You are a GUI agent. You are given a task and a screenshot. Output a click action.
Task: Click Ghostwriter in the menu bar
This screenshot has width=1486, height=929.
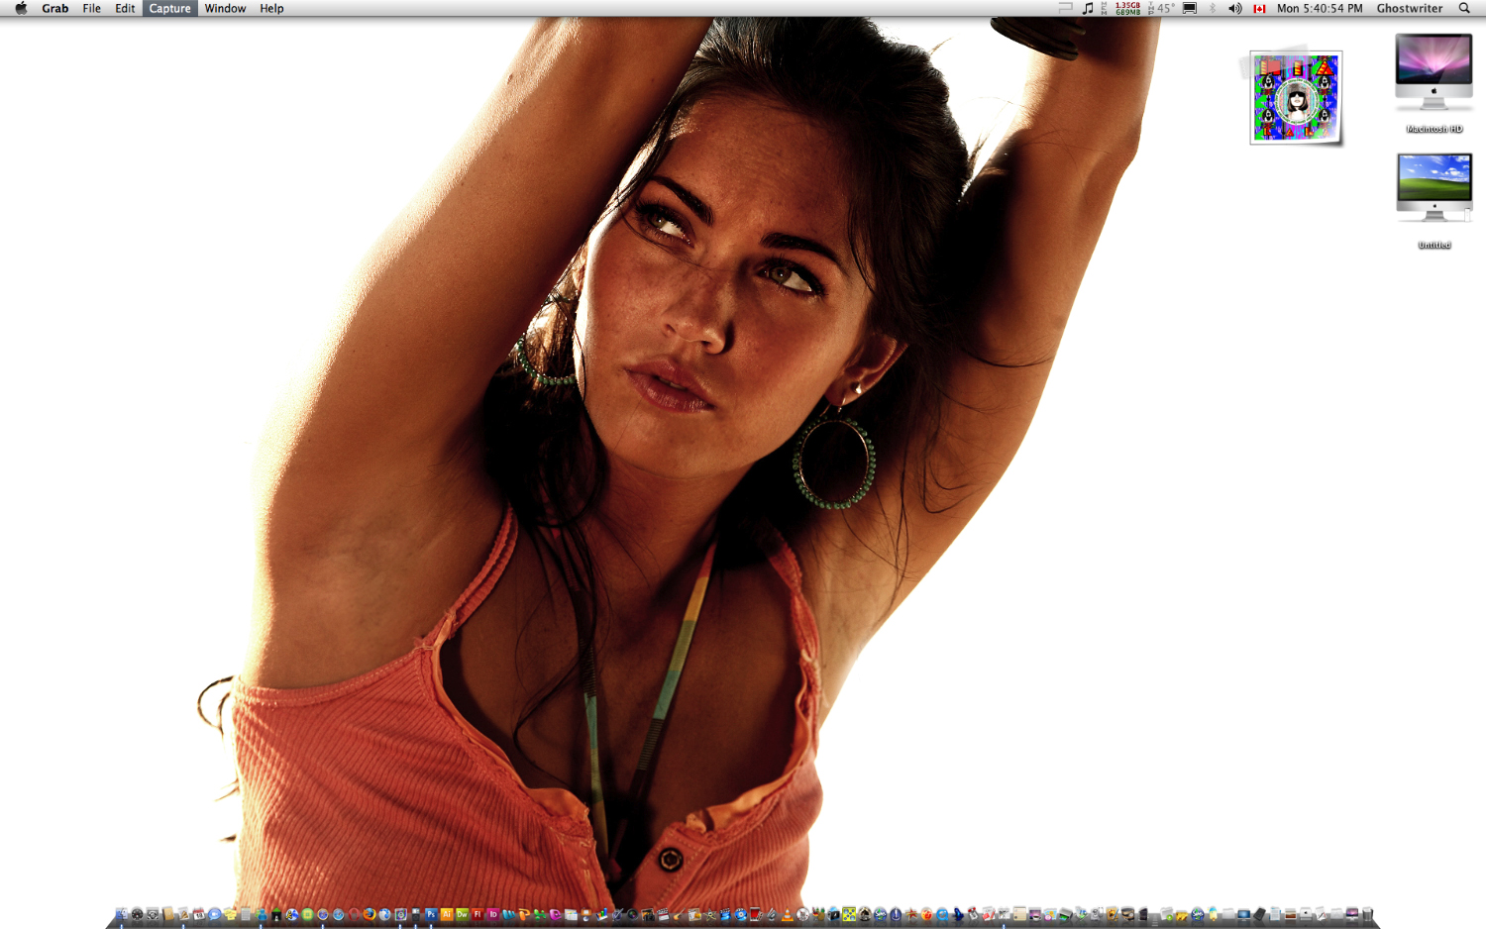tap(1410, 8)
